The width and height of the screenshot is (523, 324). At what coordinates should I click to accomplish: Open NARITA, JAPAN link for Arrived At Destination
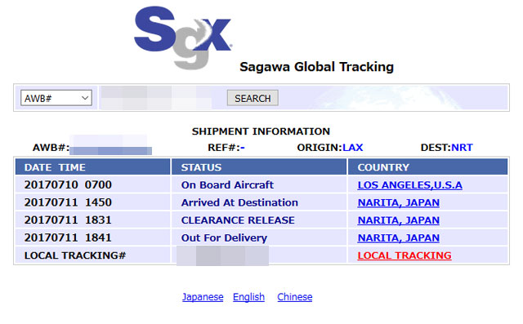[398, 202]
